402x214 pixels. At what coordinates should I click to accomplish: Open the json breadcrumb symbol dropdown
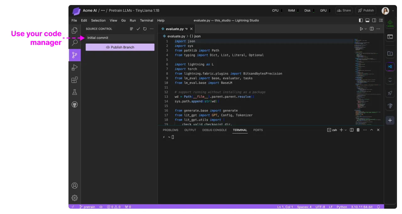point(195,36)
